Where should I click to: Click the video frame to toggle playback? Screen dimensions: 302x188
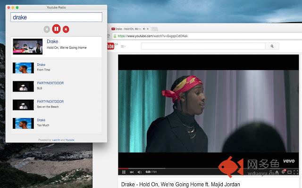[x=209, y=111]
